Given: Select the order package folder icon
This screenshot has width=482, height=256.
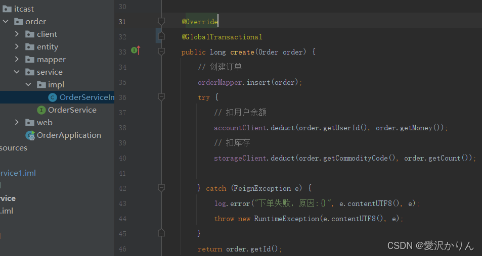Looking at the screenshot, I should click(18, 22).
